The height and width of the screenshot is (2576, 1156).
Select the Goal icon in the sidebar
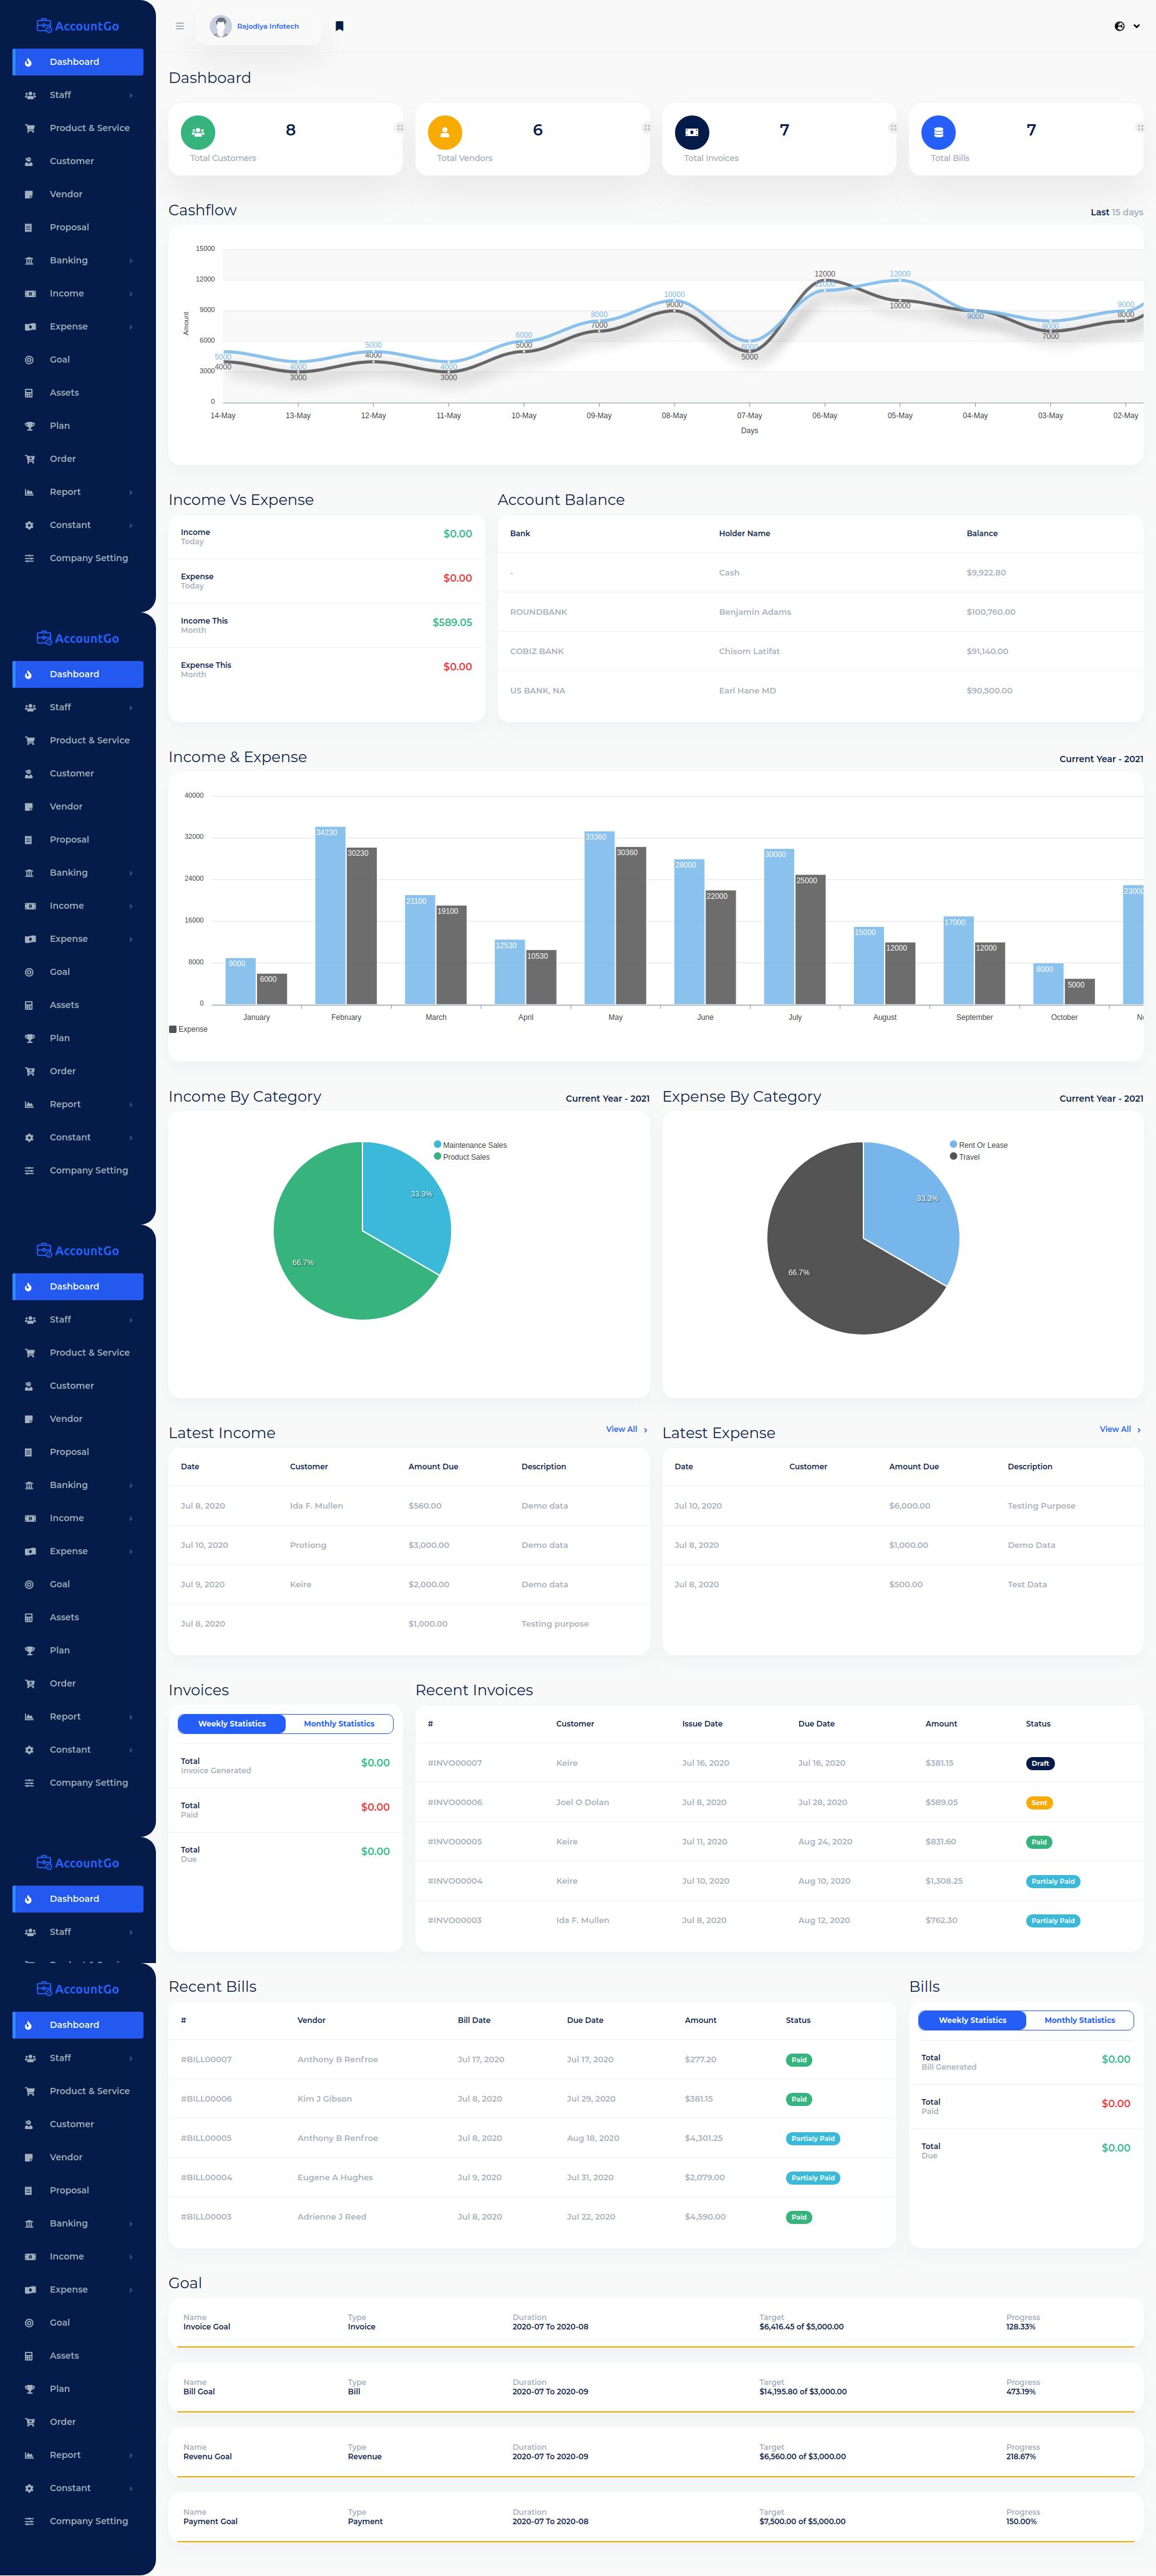28,359
